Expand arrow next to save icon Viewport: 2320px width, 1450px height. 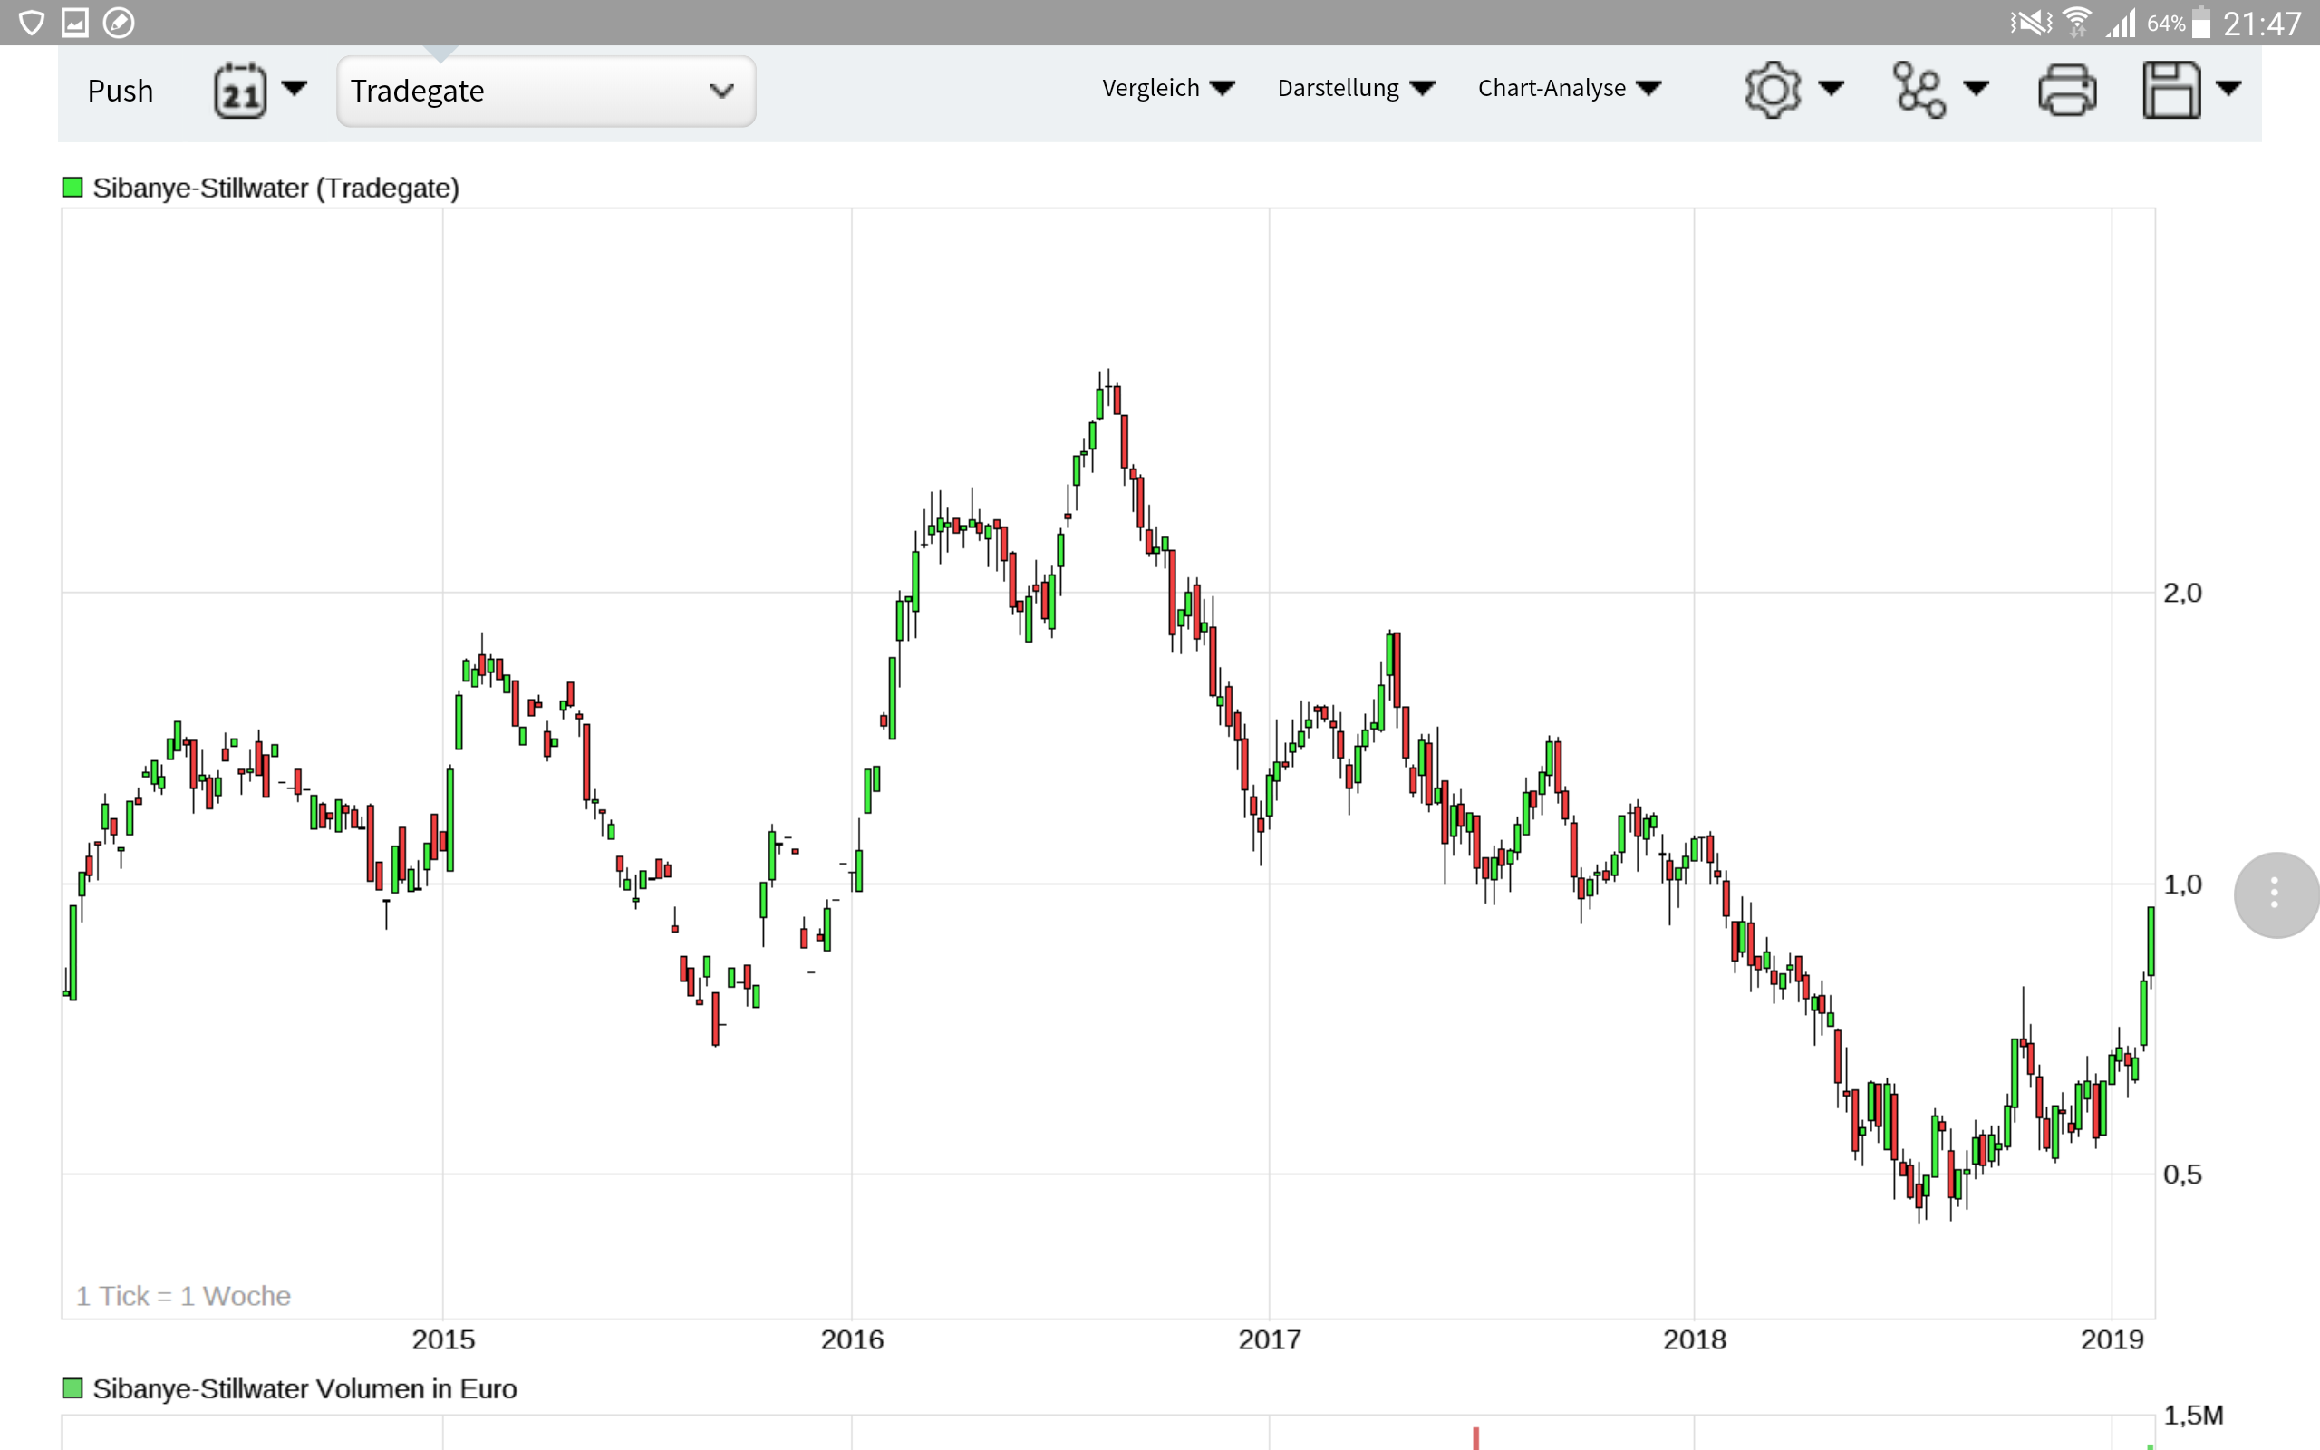click(x=2229, y=89)
